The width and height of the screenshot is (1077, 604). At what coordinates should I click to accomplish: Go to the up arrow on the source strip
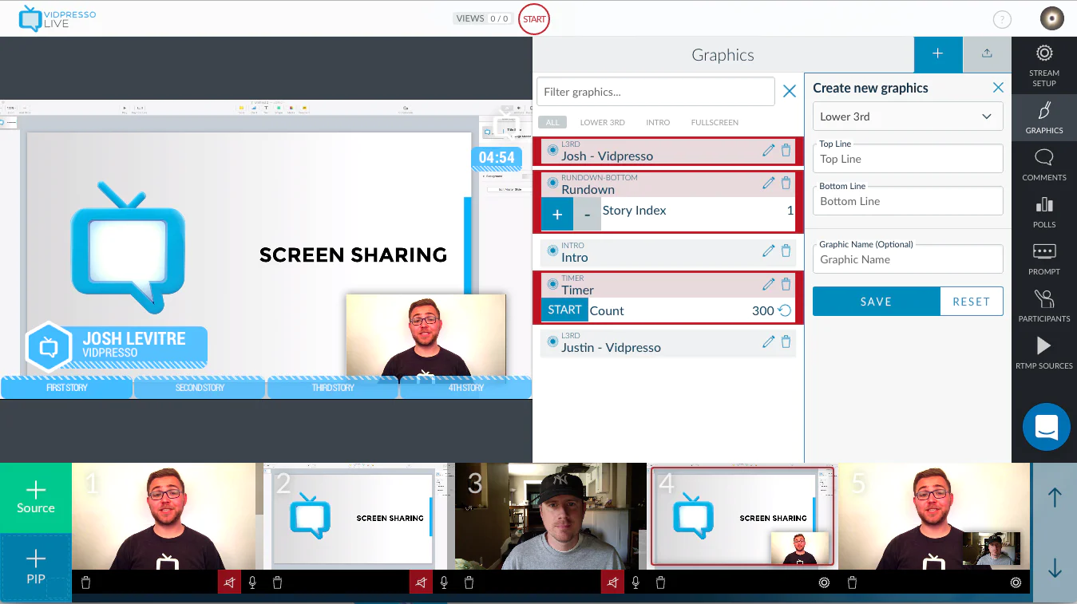click(x=1055, y=497)
